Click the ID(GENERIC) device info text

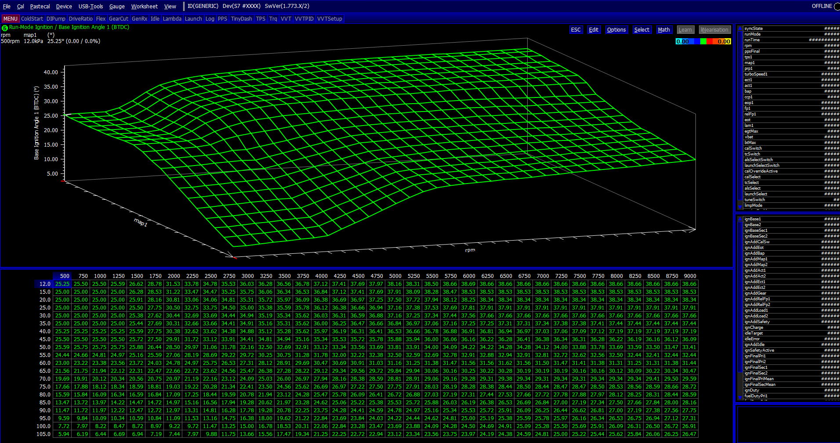[203, 6]
